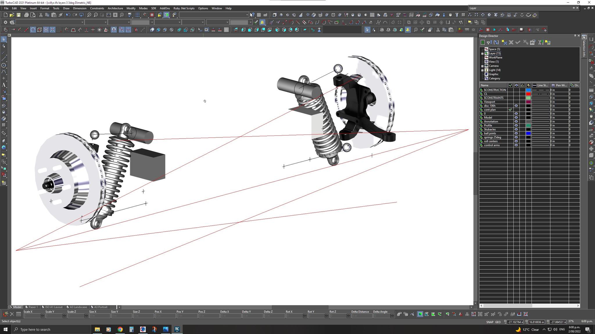This screenshot has width=595, height=334.
Task: Click the Zoom In magnifier icon
Action: 89,15
